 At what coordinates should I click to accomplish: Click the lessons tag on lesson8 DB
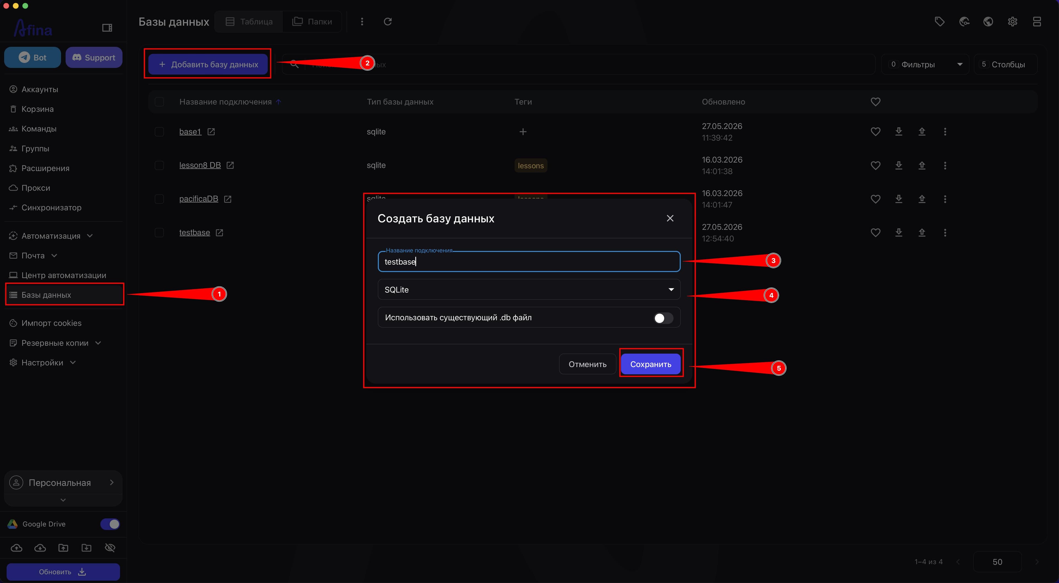coord(531,166)
